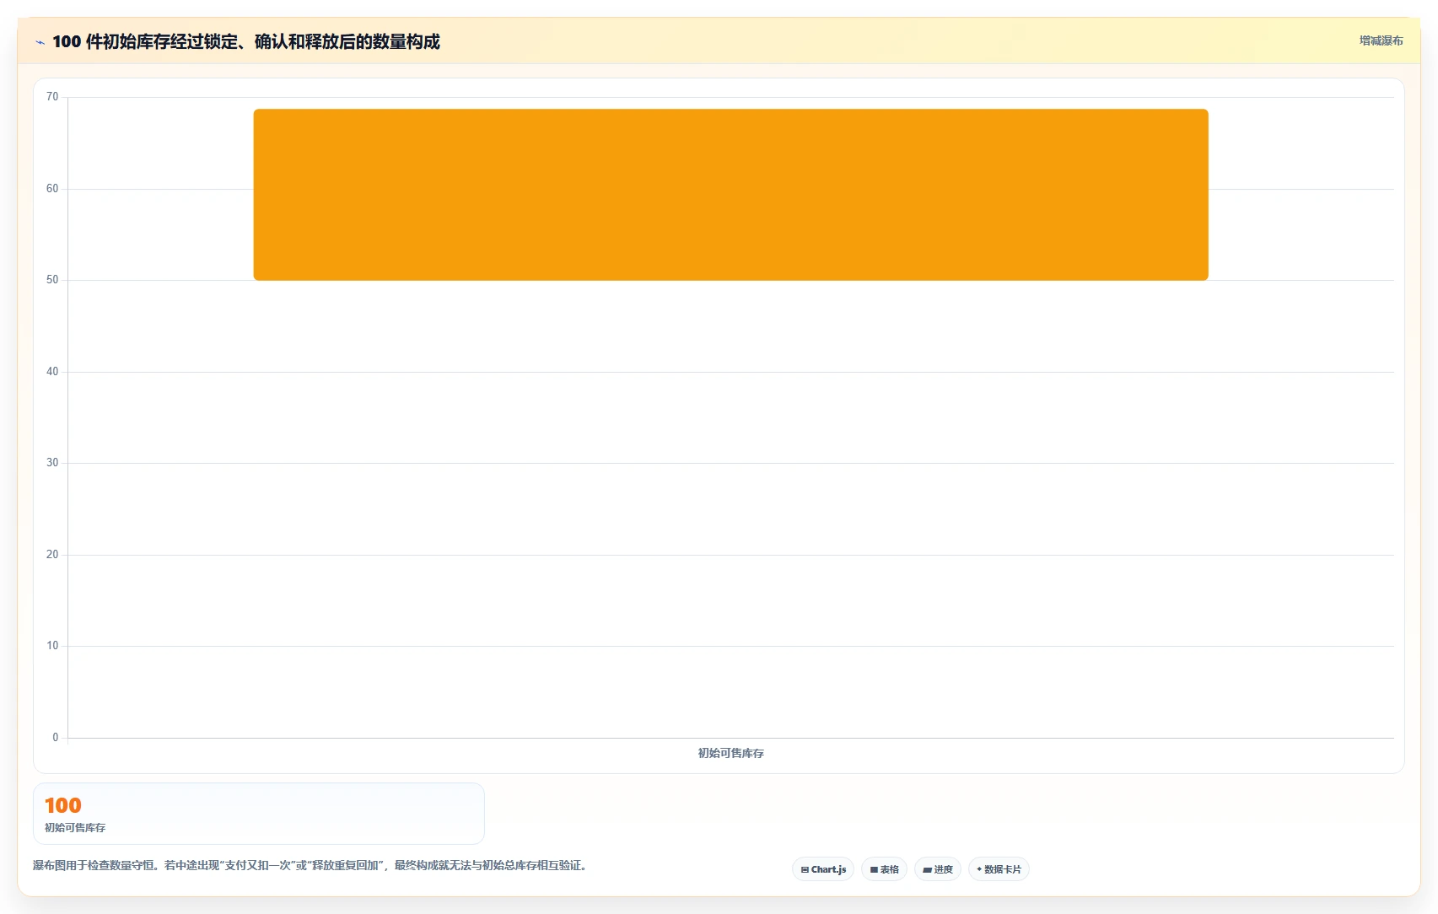This screenshot has width=1438, height=914.
Task: Click the y-axis label 0
Action: pos(56,738)
